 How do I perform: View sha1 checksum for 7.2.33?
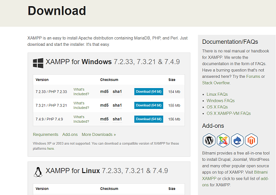point(117,92)
